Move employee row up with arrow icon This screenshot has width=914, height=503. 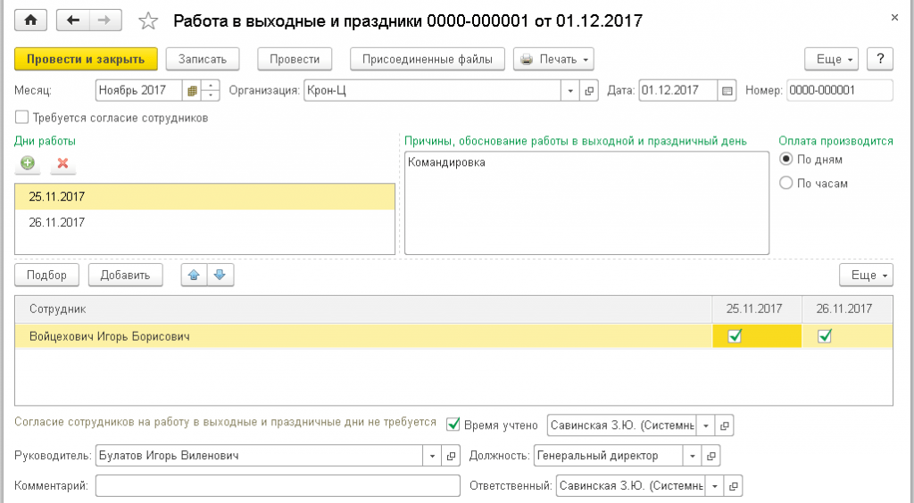click(x=194, y=275)
